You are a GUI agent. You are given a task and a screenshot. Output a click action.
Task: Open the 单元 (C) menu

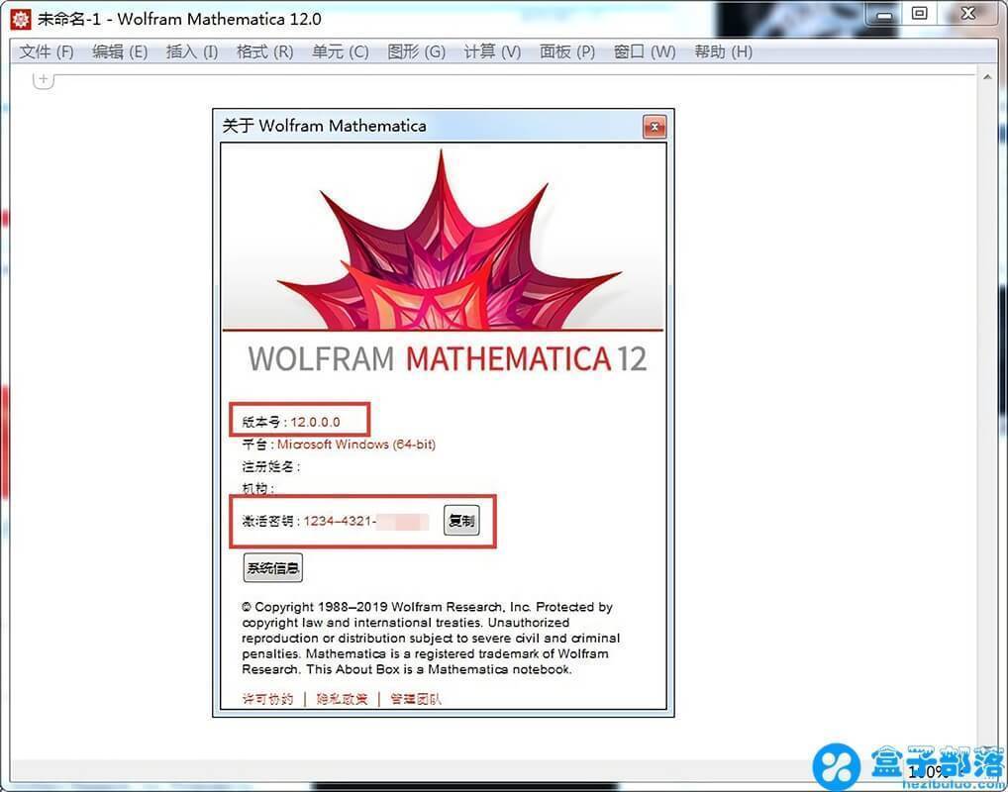(339, 51)
